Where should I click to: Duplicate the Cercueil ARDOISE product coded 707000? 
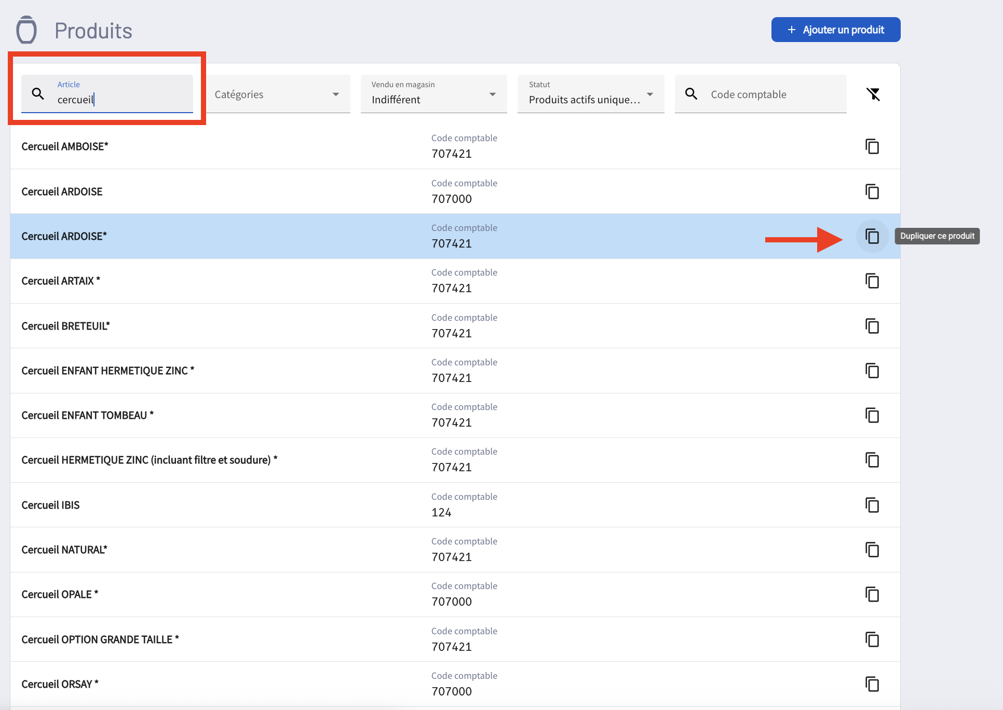[x=872, y=192]
